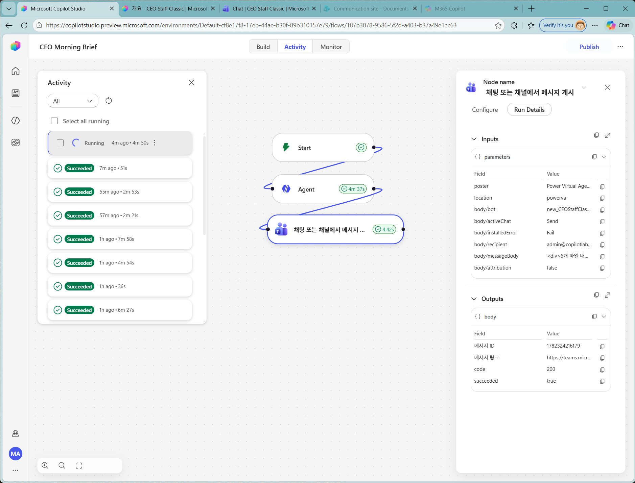Copy all Outputs content
The width and height of the screenshot is (635, 483).
pyautogui.click(x=596, y=295)
